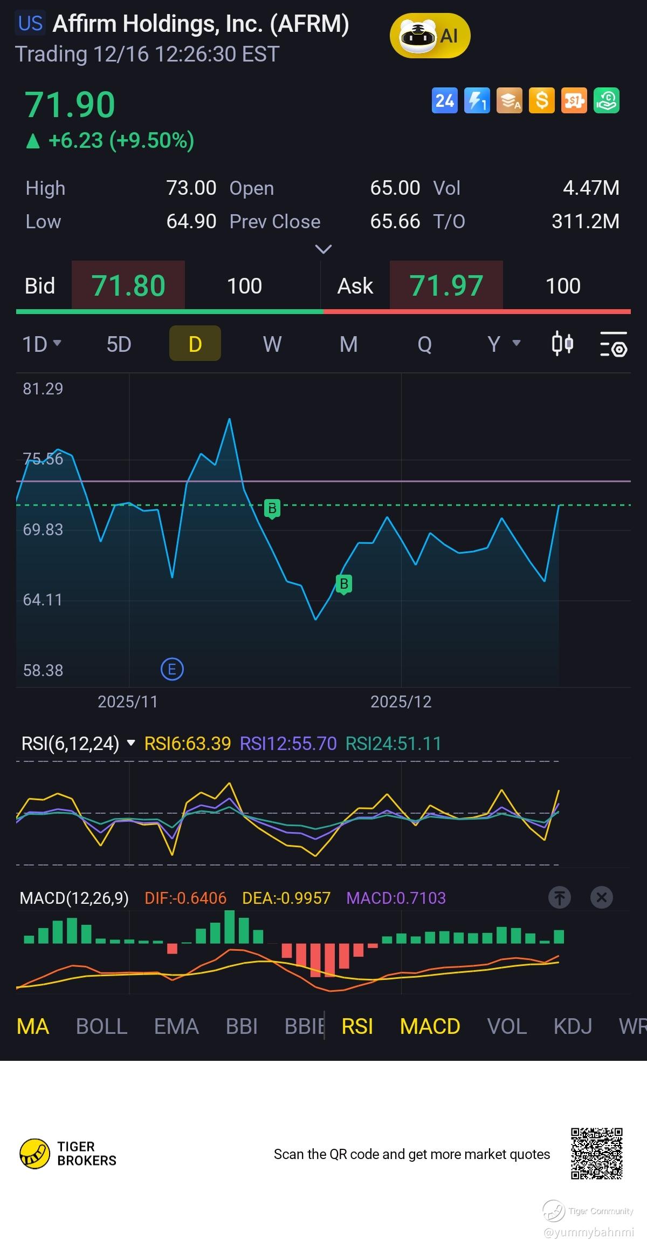Open the Y timeframe dropdown
The height and width of the screenshot is (1247, 647).
pyautogui.click(x=503, y=344)
